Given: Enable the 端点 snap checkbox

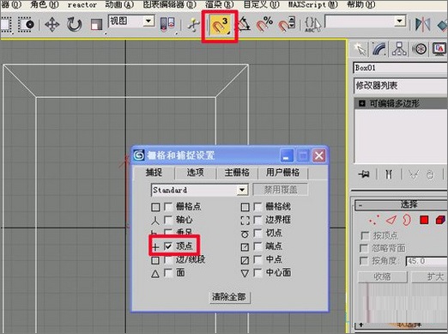Looking at the screenshot, I should 258,246.
